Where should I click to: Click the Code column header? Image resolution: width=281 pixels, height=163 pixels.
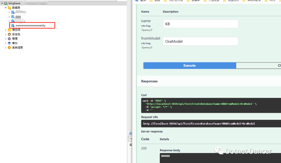click(x=145, y=139)
